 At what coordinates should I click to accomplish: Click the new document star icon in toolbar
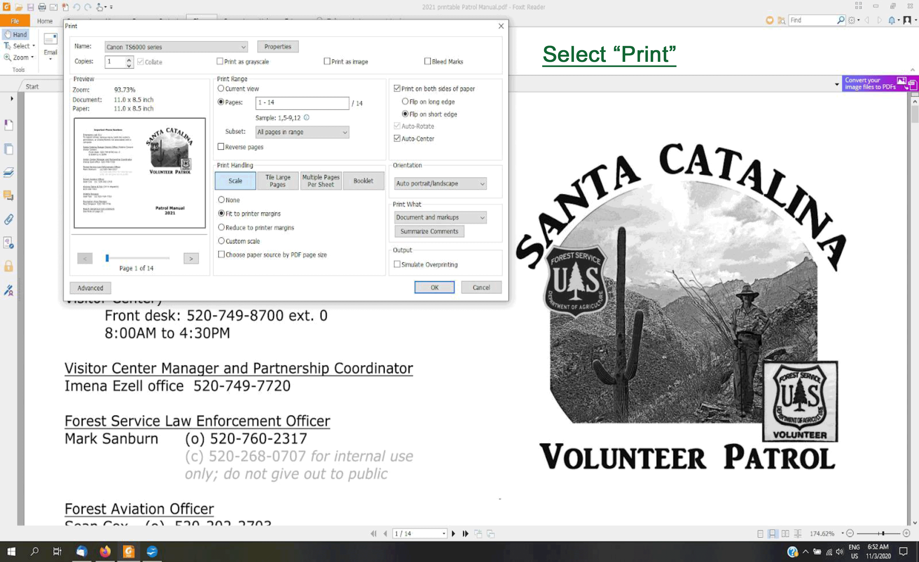coord(65,7)
